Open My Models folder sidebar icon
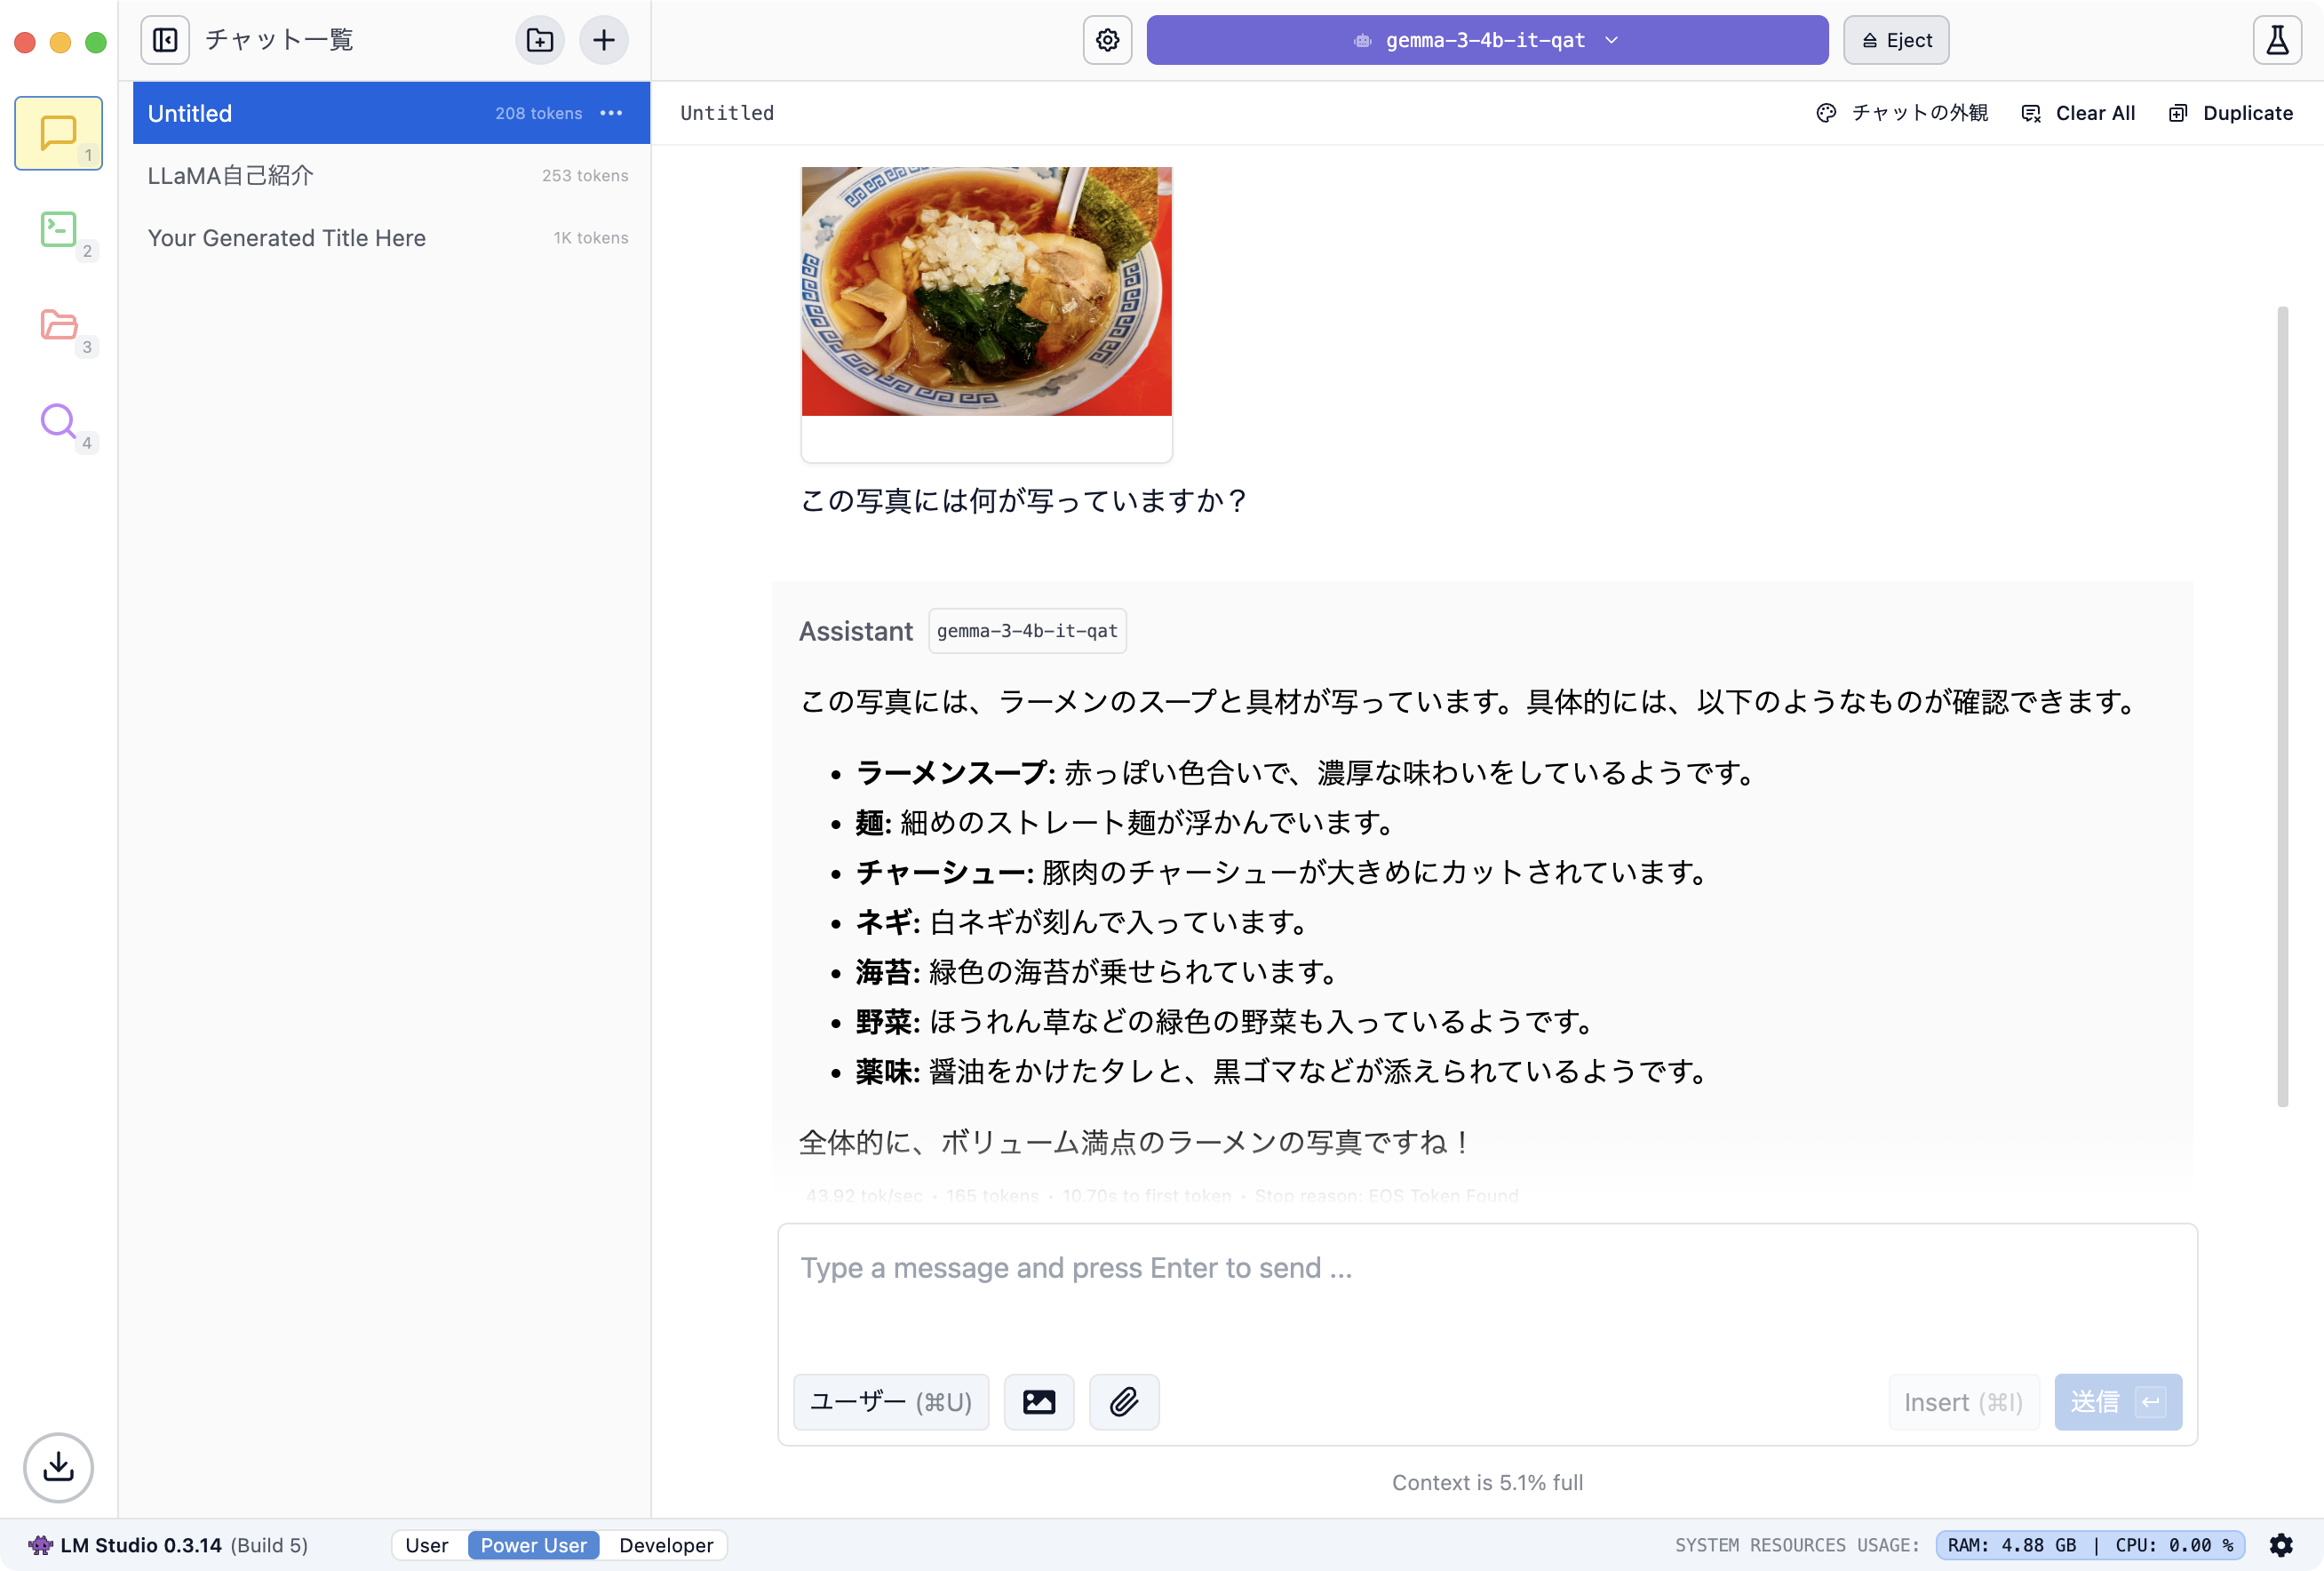 [58, 325]
